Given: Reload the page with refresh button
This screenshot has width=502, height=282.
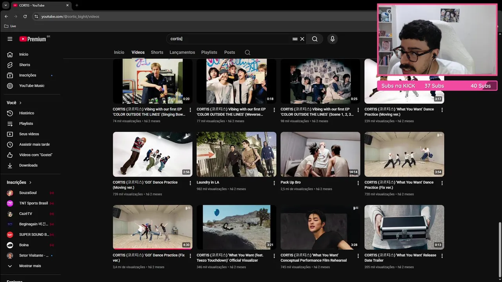Looking at the screenshot, I should (x=25, y=16).
